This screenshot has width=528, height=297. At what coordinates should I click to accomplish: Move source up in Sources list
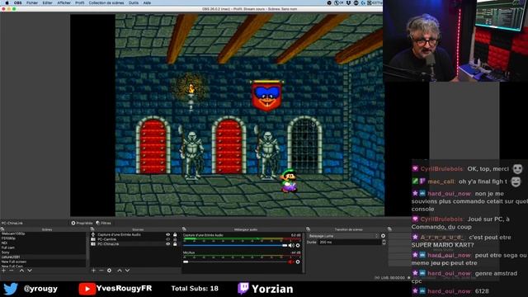(119, 271)
